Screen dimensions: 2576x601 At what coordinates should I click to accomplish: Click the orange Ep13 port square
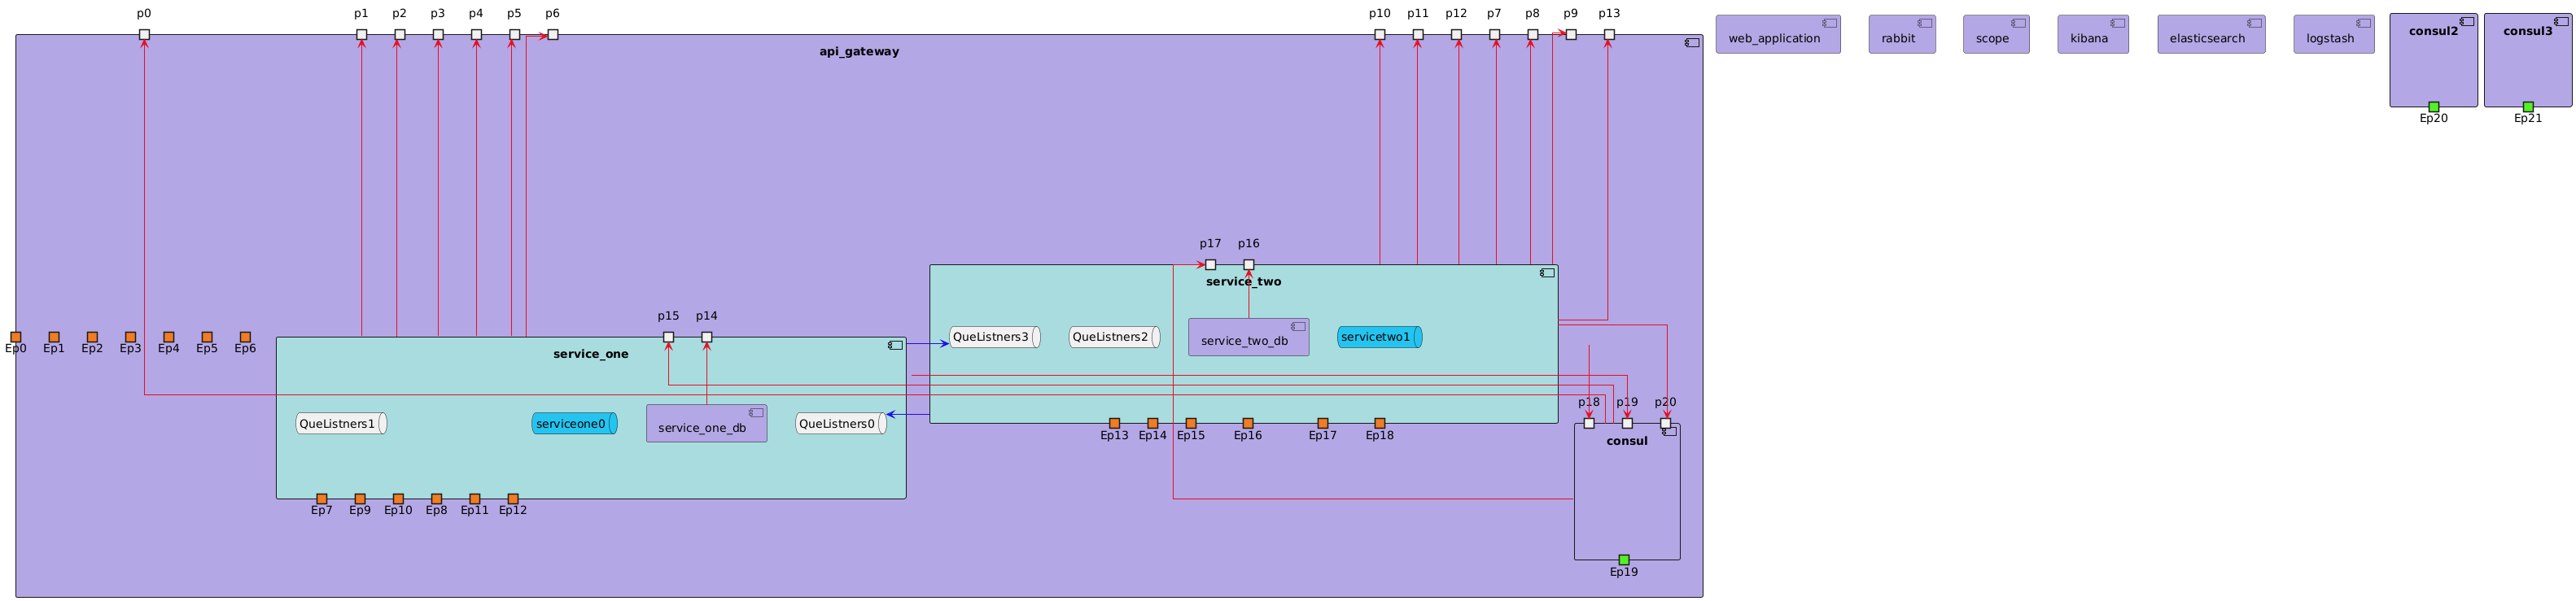pos(1114,423)
